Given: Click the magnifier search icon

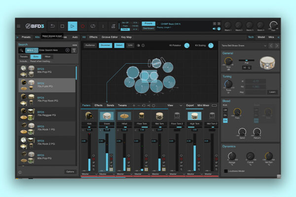Looking at the screenshot, I should (22, 50).
